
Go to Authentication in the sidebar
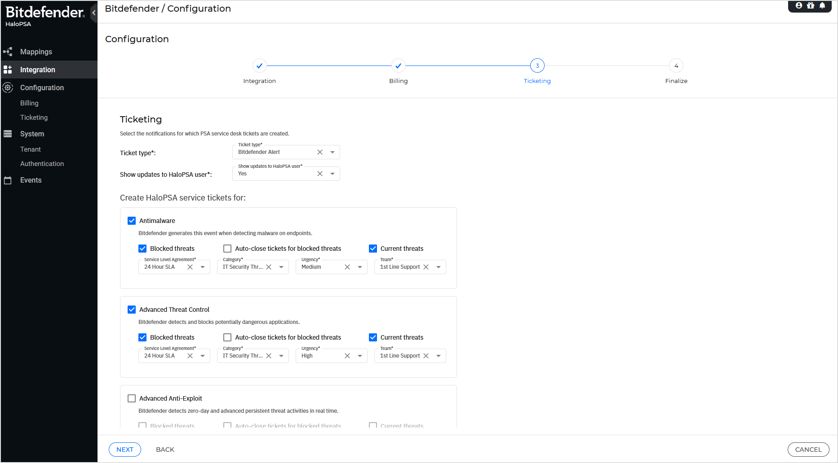(42, 164)
